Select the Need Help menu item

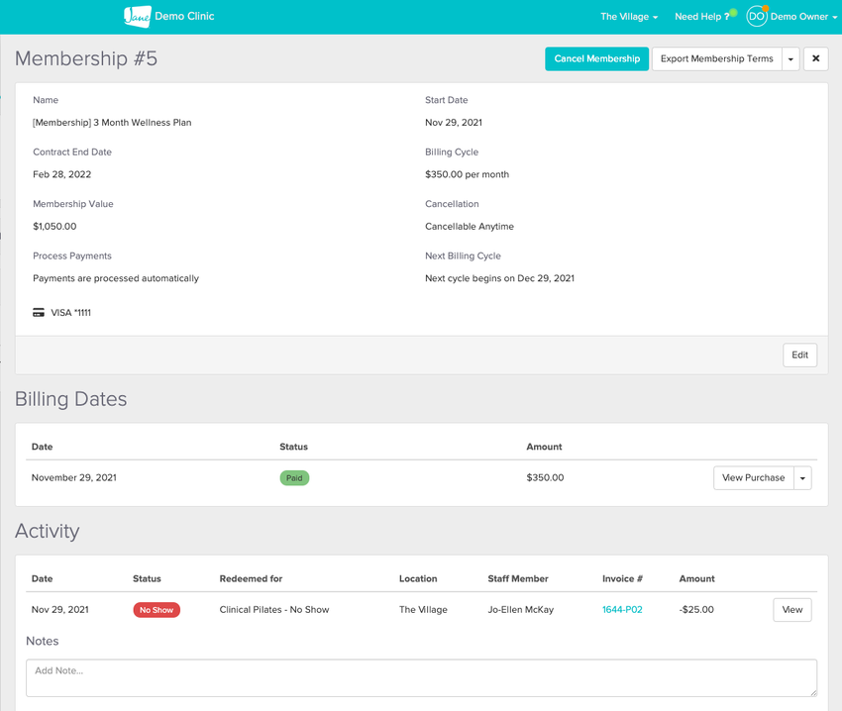coord(697,17)
